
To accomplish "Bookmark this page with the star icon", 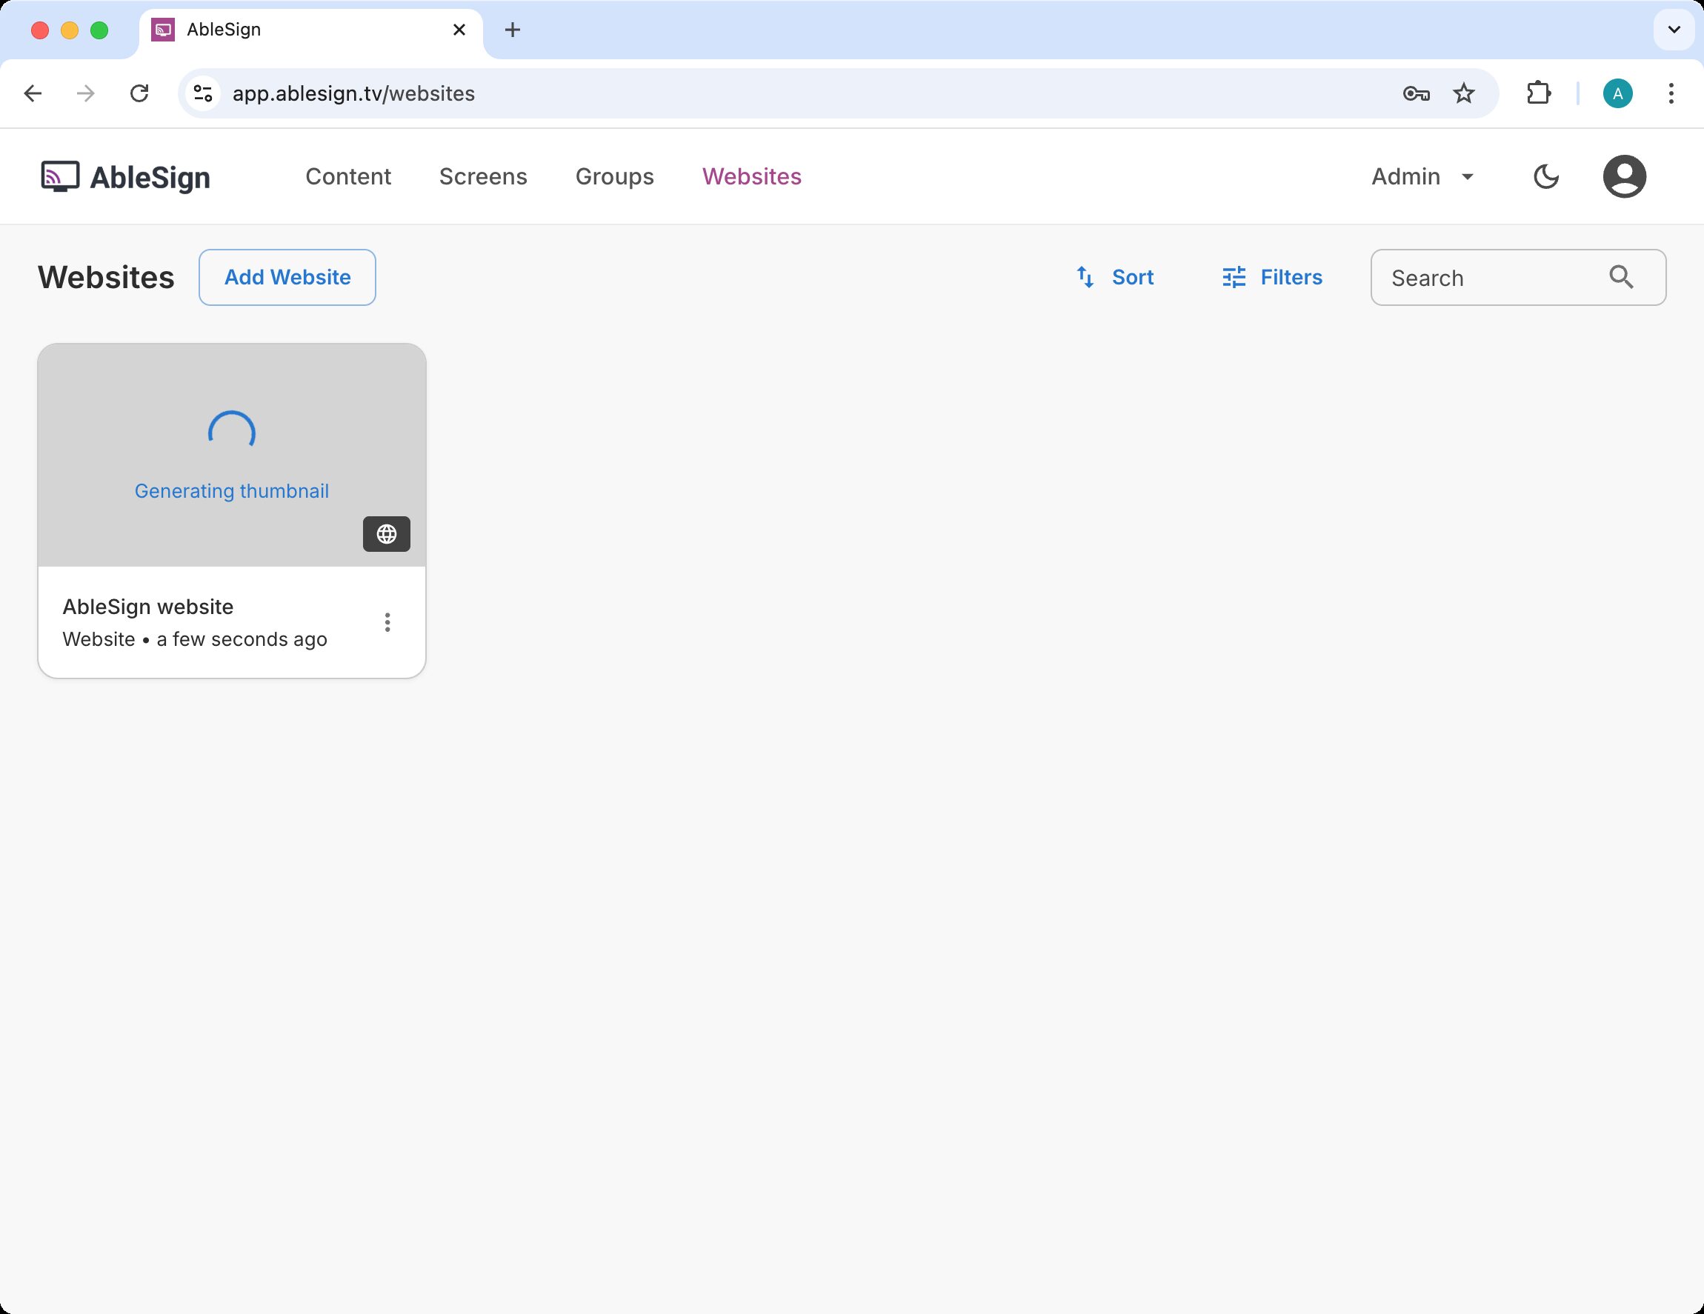I will pos(1464,93).
